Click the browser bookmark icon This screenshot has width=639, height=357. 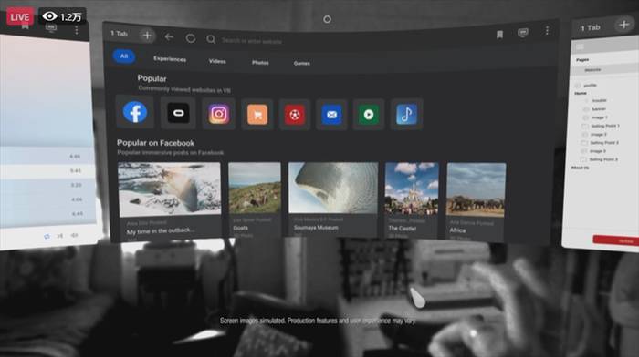click(x=499, y=35)
